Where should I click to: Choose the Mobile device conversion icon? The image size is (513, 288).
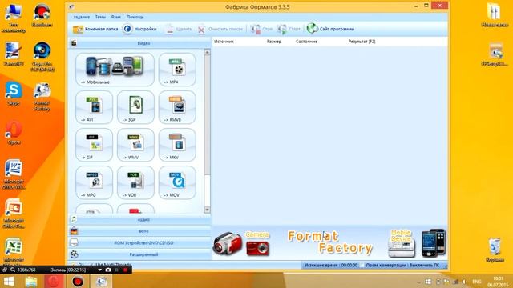(x=115, y=70)
